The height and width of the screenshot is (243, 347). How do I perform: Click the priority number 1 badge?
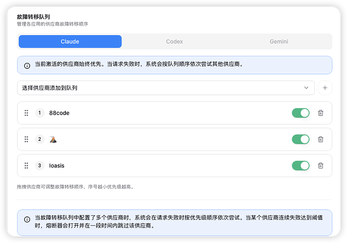point(40,113)
